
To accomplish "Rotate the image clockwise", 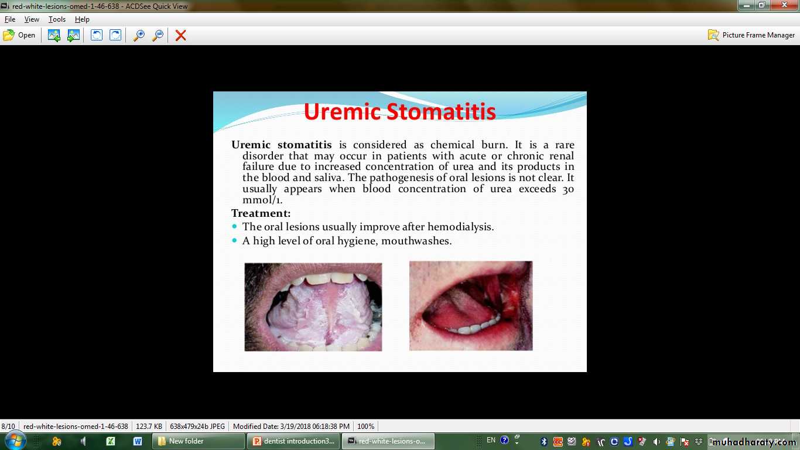I will (115, 35).
